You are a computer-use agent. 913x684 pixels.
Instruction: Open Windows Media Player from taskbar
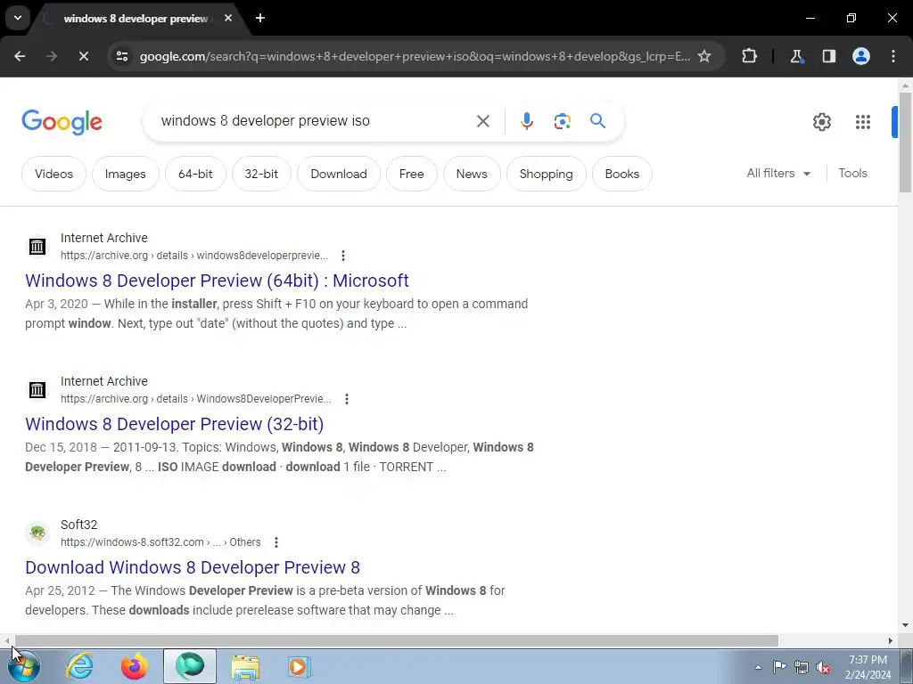[300, 666]
